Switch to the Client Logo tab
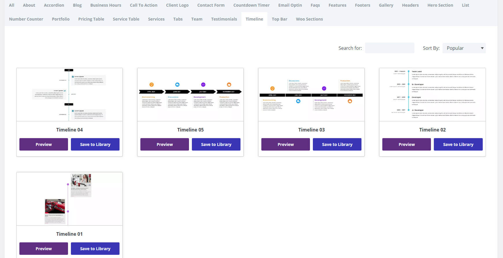503x258 pixels. 177,5
